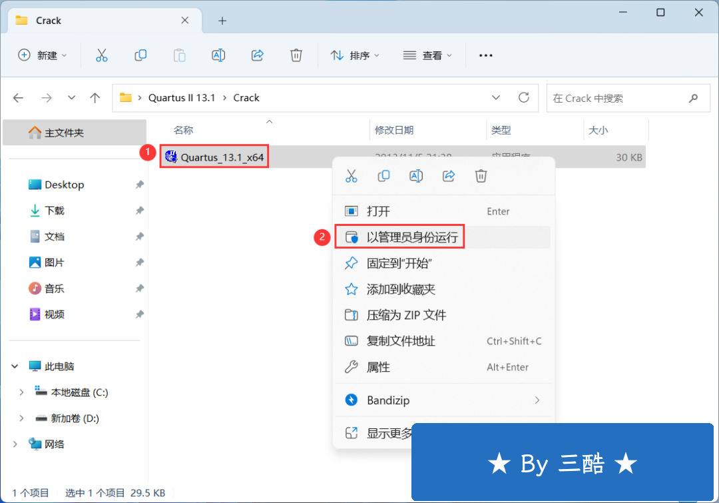
Task: Click the Share icon in the top toolbar
Action: 258,55
